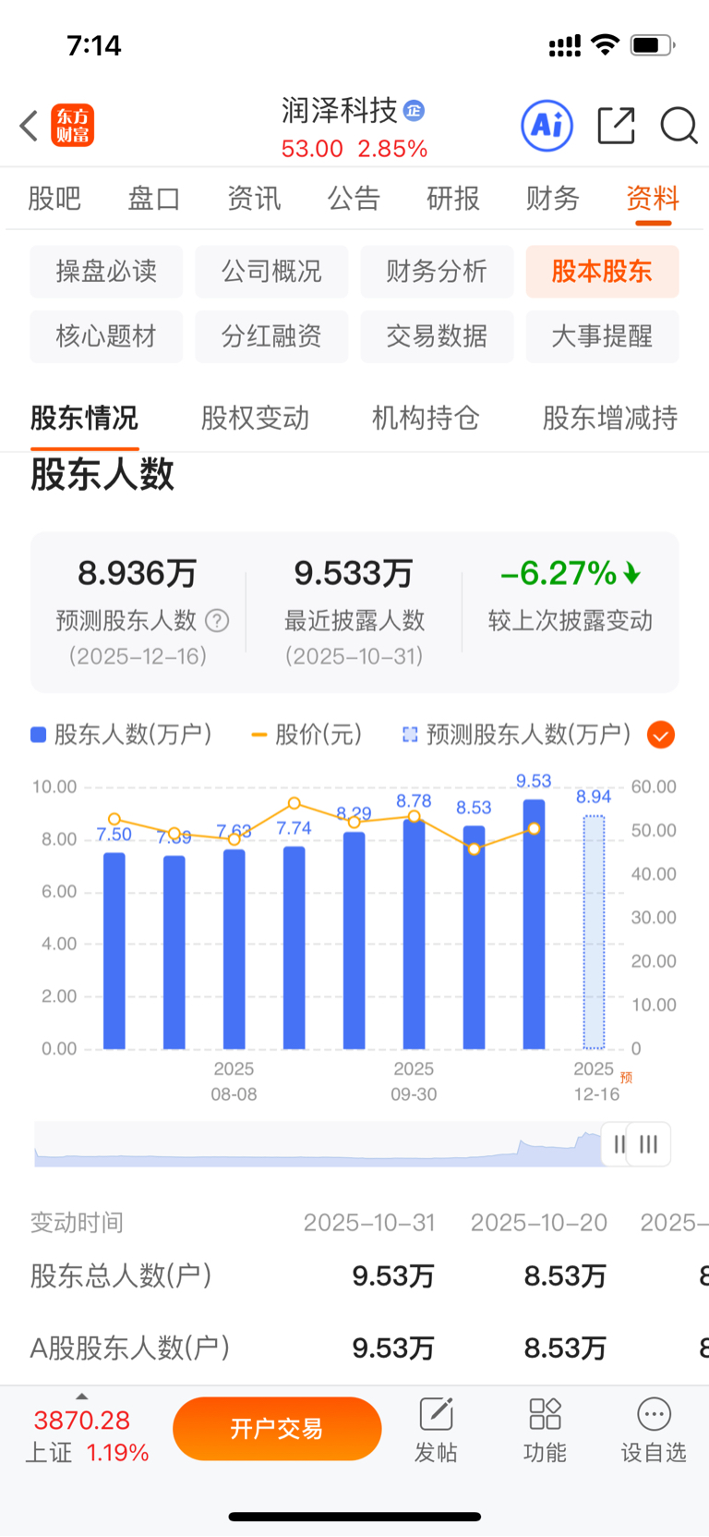Switch to 股权变动 sub-tab
The height and width of the screenshot is (1537, 709).
pyautogui.click(x=255, y=418)
